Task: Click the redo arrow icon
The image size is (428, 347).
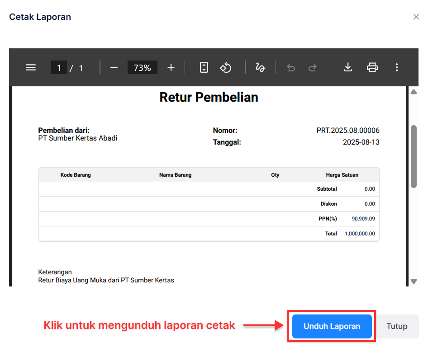Action: (x=312, y=67)
